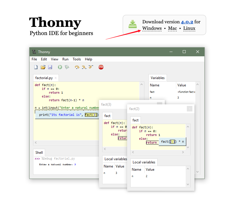The width and height of the screenshot is (241, 199).
Task: Start debugging with the bug icon
Action: tap(67, 67)
